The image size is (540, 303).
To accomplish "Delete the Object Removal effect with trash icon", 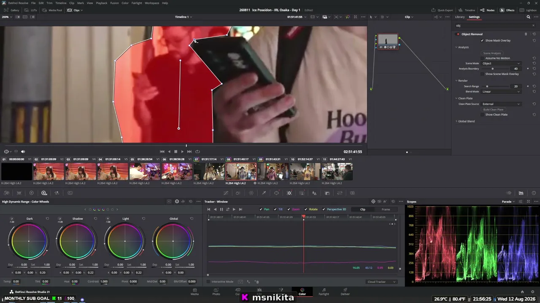I will 526,34.
